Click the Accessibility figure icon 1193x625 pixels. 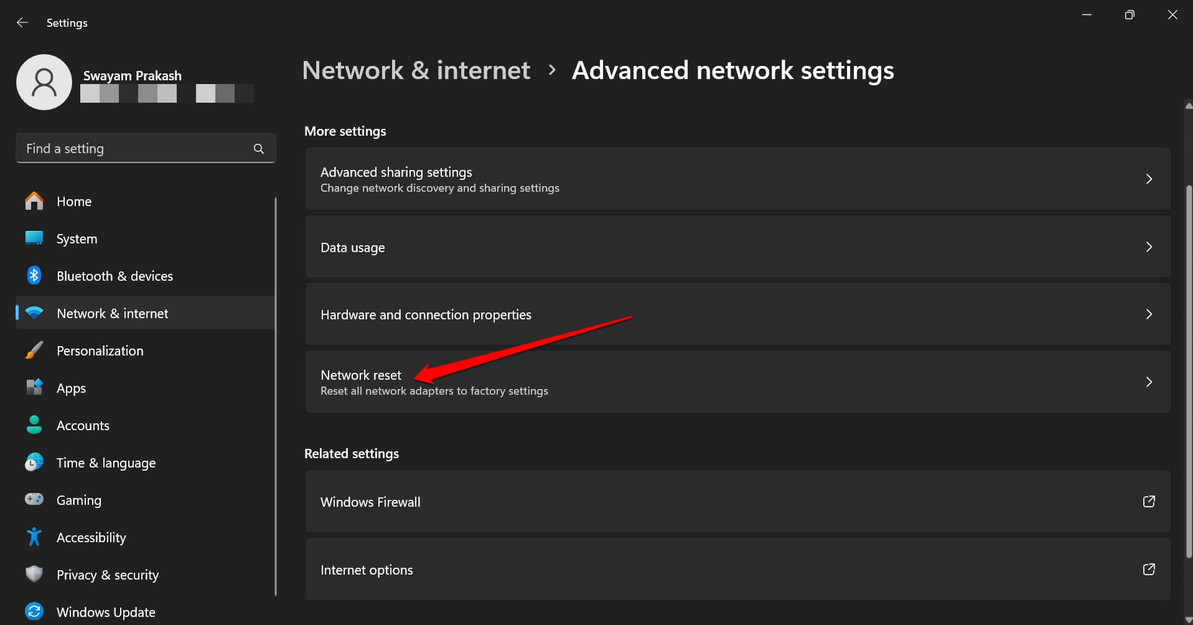34,537
